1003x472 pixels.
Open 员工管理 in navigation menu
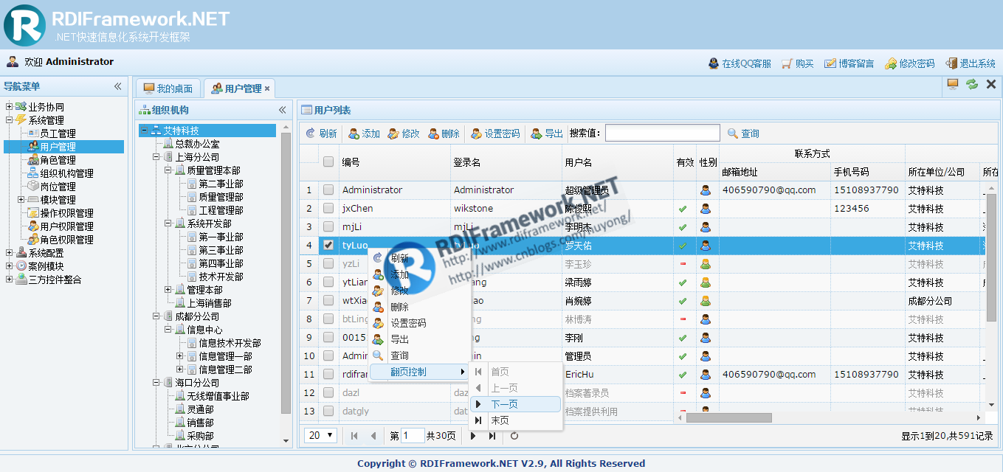58,133
